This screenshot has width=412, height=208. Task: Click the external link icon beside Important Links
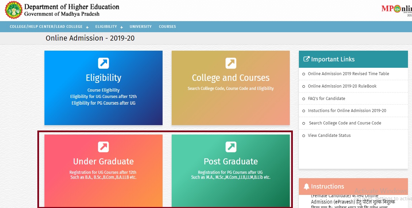[306, 59]
